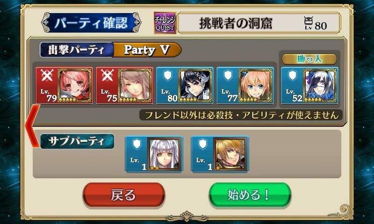Click the 戻る back button
The image size is (374, 224).
pos(124,195)
